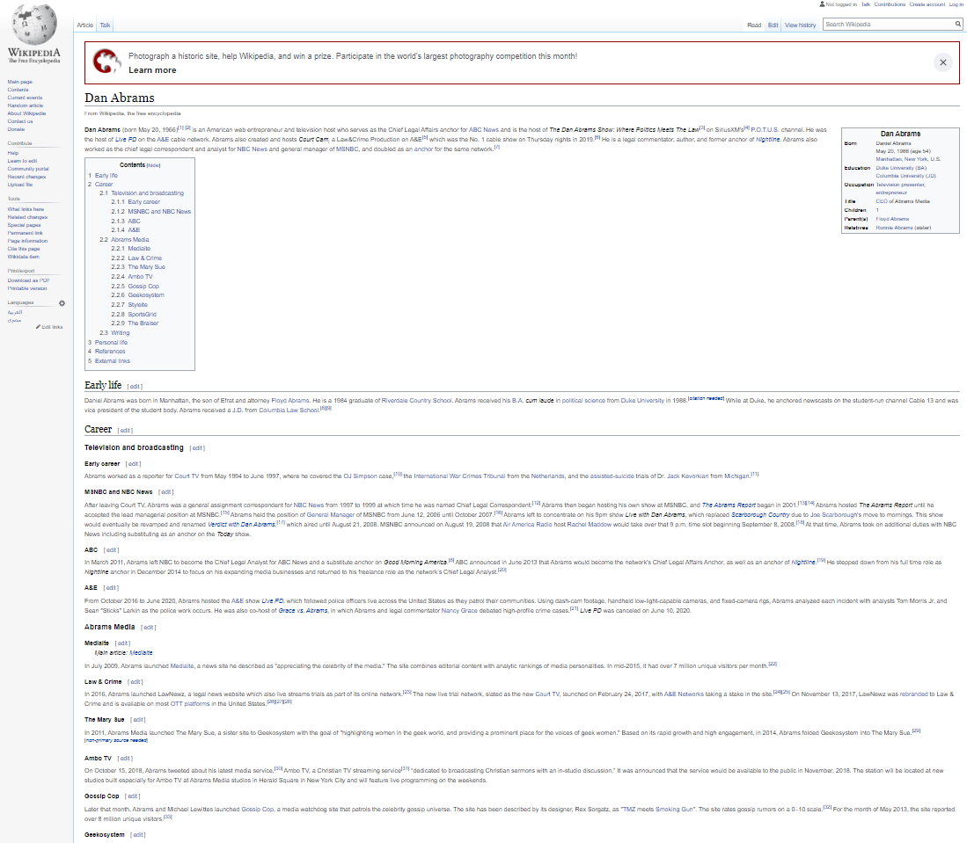967x843 pixels.
Task: Jump to Law & Crime in Contents
Action: point(145,258)
